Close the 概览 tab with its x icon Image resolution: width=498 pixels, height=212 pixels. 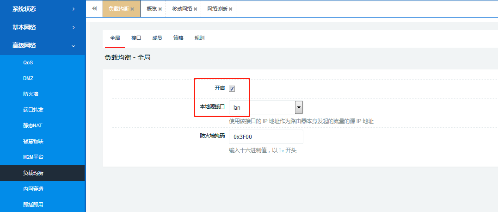tap(160, 9)
